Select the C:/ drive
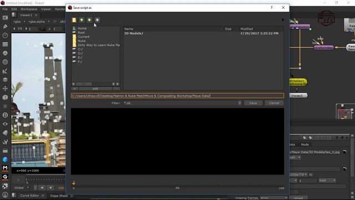Viewport: 355px width, 200px height. coord(80,49)
